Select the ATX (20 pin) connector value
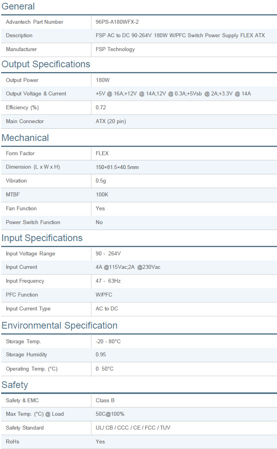This screenshot has width=277, height=449. coord(111,122)
